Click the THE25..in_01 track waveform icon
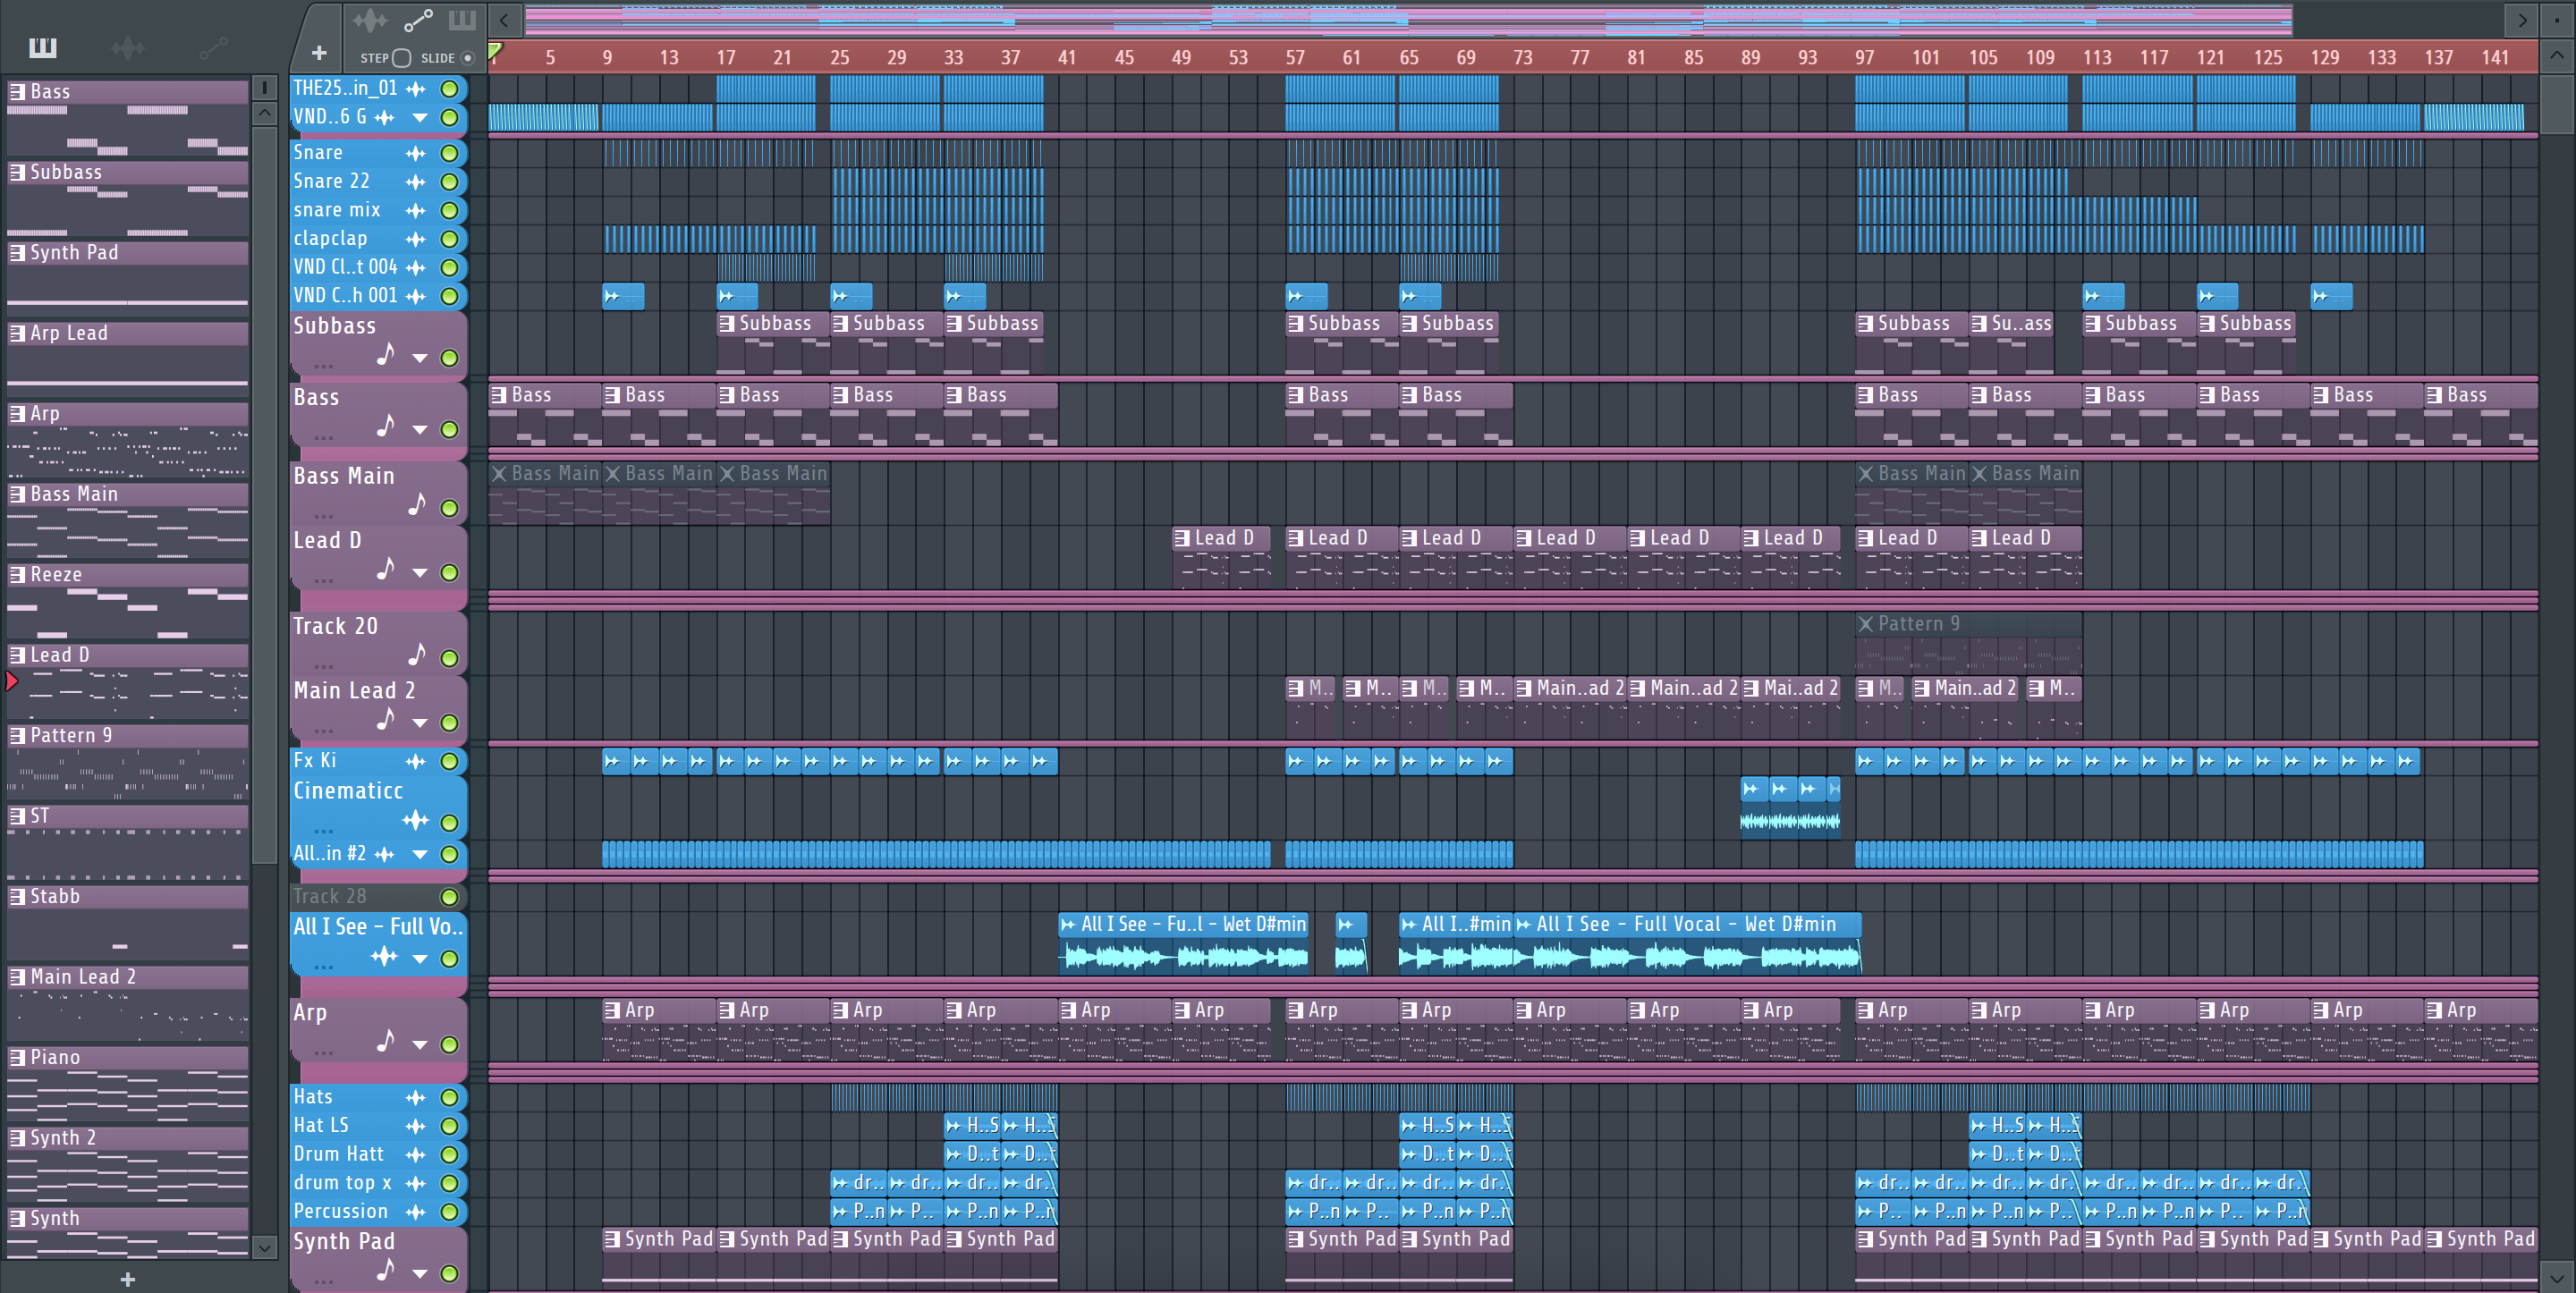 (415, 89)
